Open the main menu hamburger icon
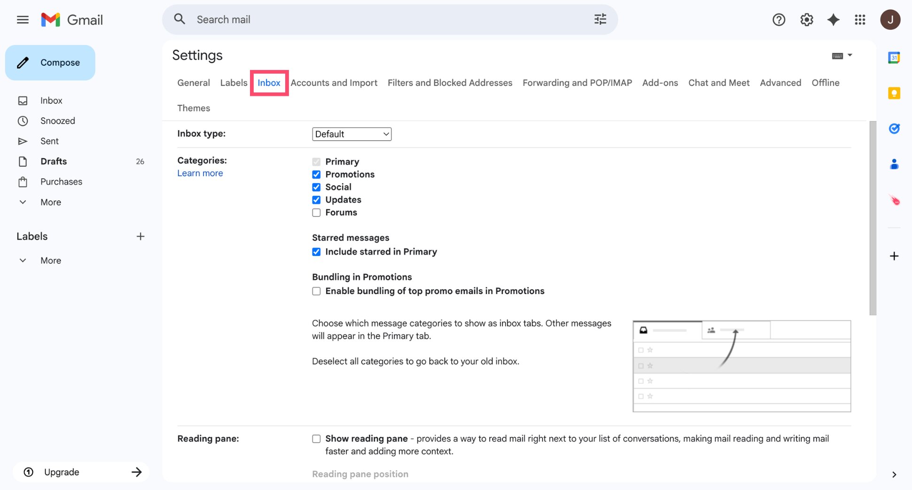Image resolution: width=912 pixels, height=490 pixels. [x=23, y=20]
